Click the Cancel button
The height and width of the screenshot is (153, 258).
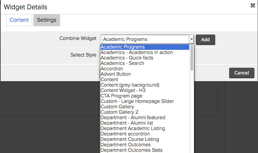(x=242, y=73)
